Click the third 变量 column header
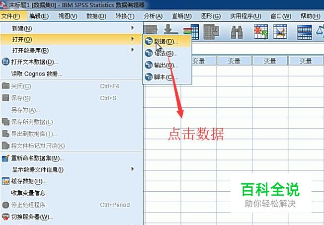The image size is (324, 225). point(270,61)
